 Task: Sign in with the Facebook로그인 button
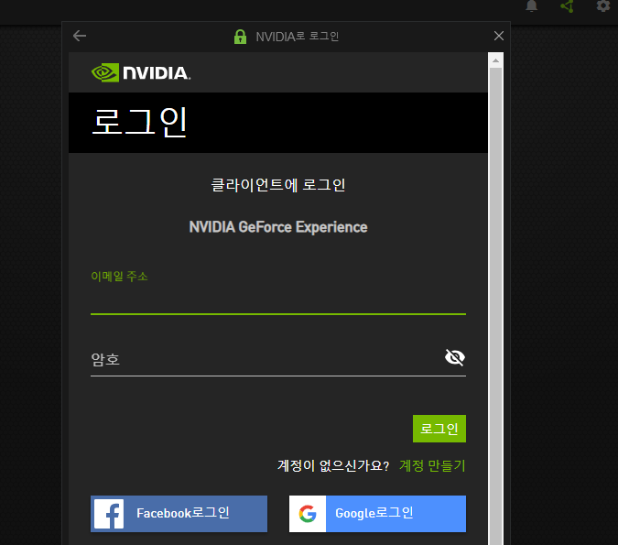(179, 514)
